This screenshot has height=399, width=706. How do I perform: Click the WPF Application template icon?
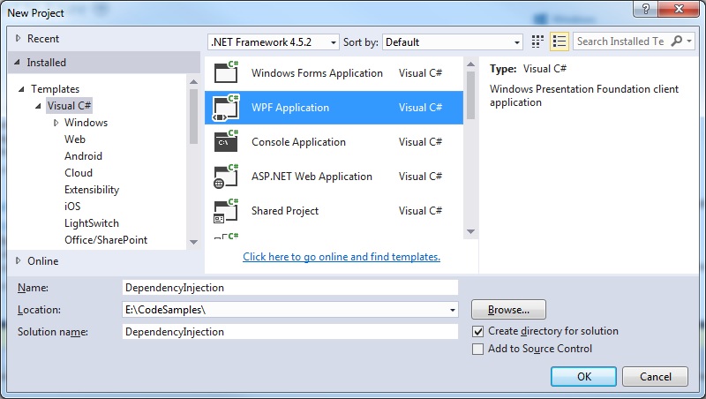pos(226,107)
